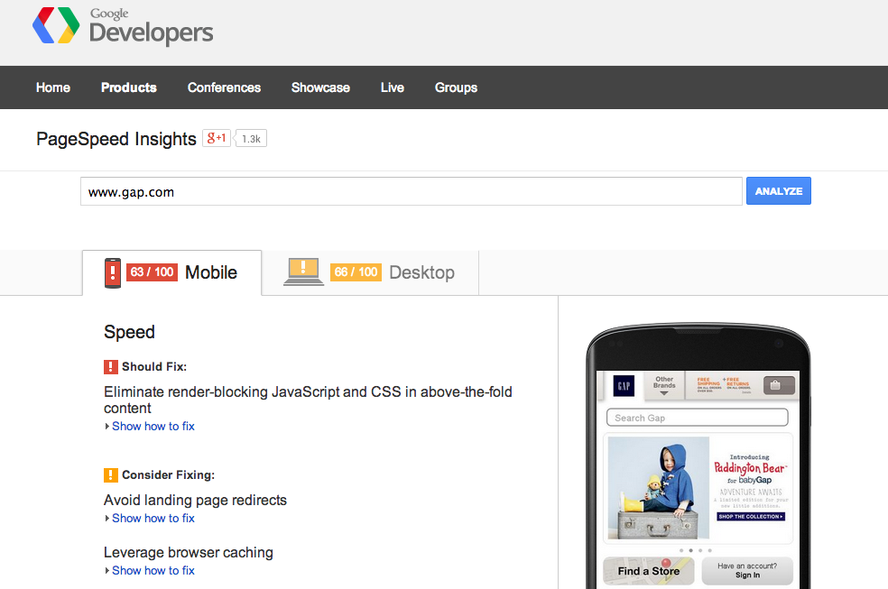This screenshot has width=888, height=589.
Task: Click Shop the Collection button in preview
Action: (x=751, y=517)
